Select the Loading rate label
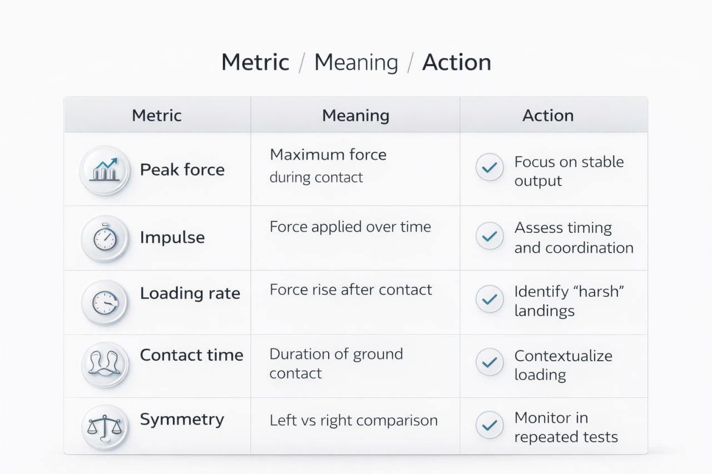Viewport: 712px width, 474px height. click(190, 293)
